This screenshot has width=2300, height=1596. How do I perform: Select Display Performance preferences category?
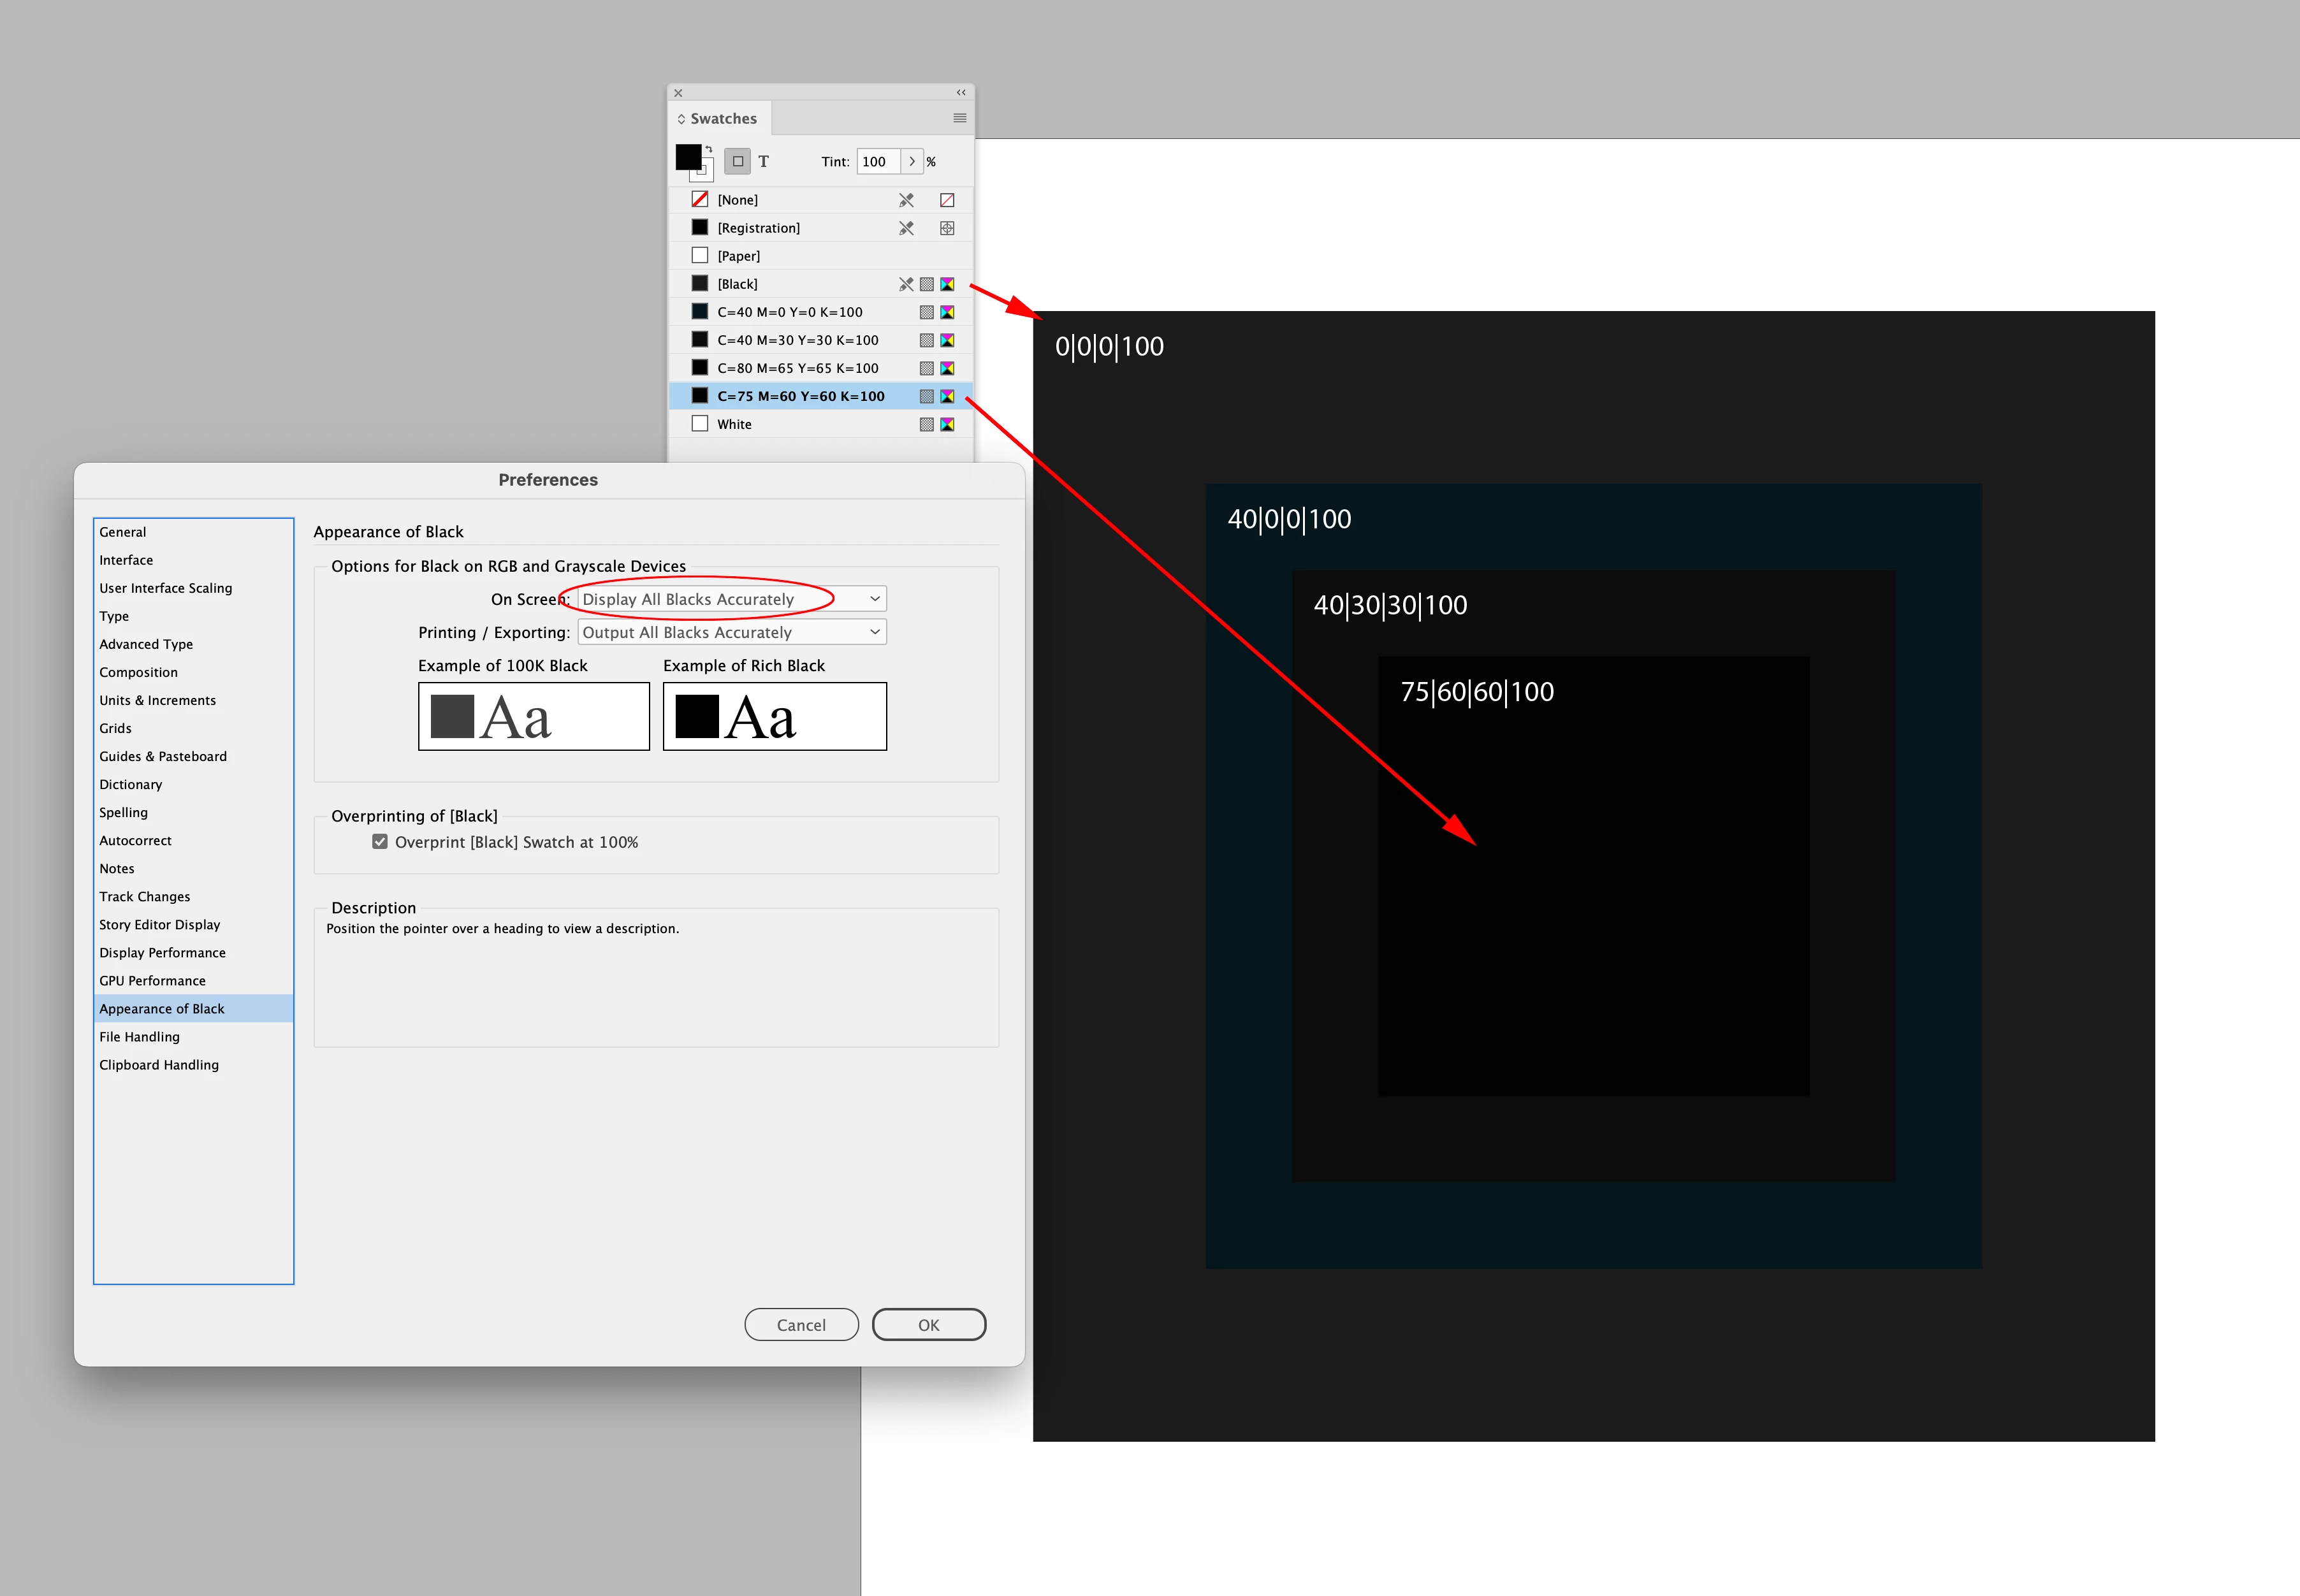tap(162, 953)
